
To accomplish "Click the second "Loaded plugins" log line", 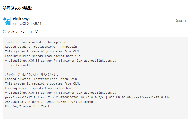I will pos(41,79).
